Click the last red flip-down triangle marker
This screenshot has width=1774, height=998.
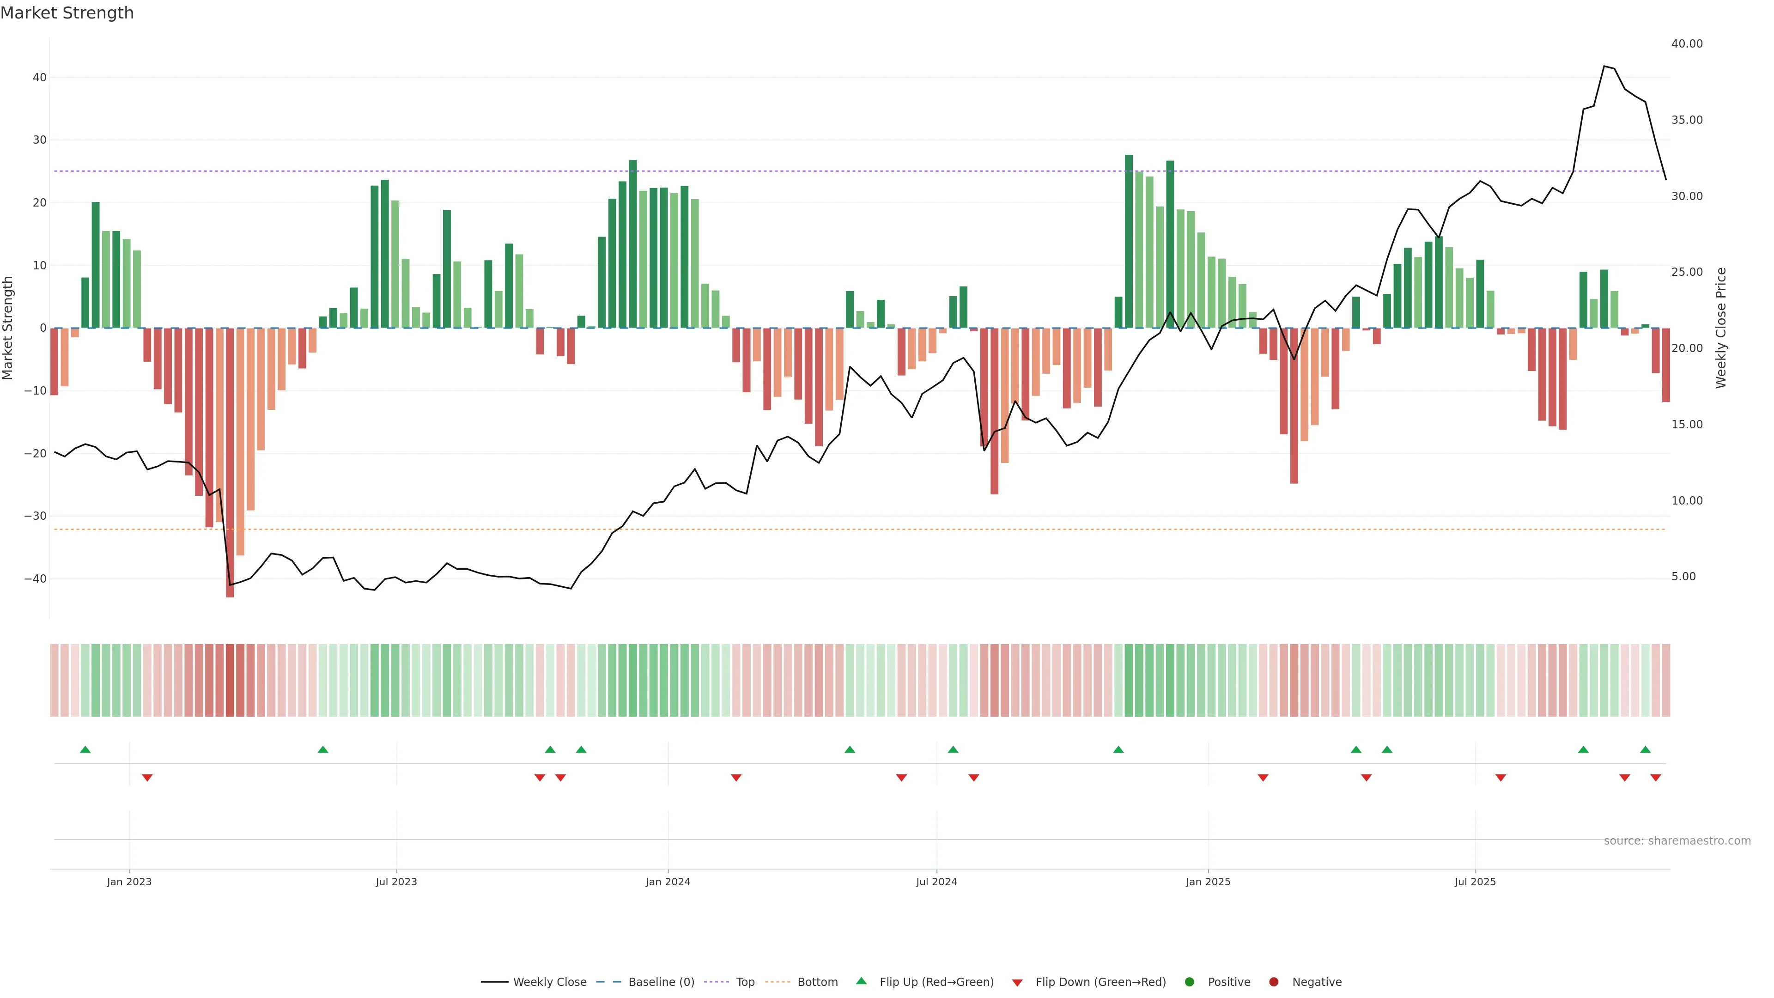pos(1656,778)
